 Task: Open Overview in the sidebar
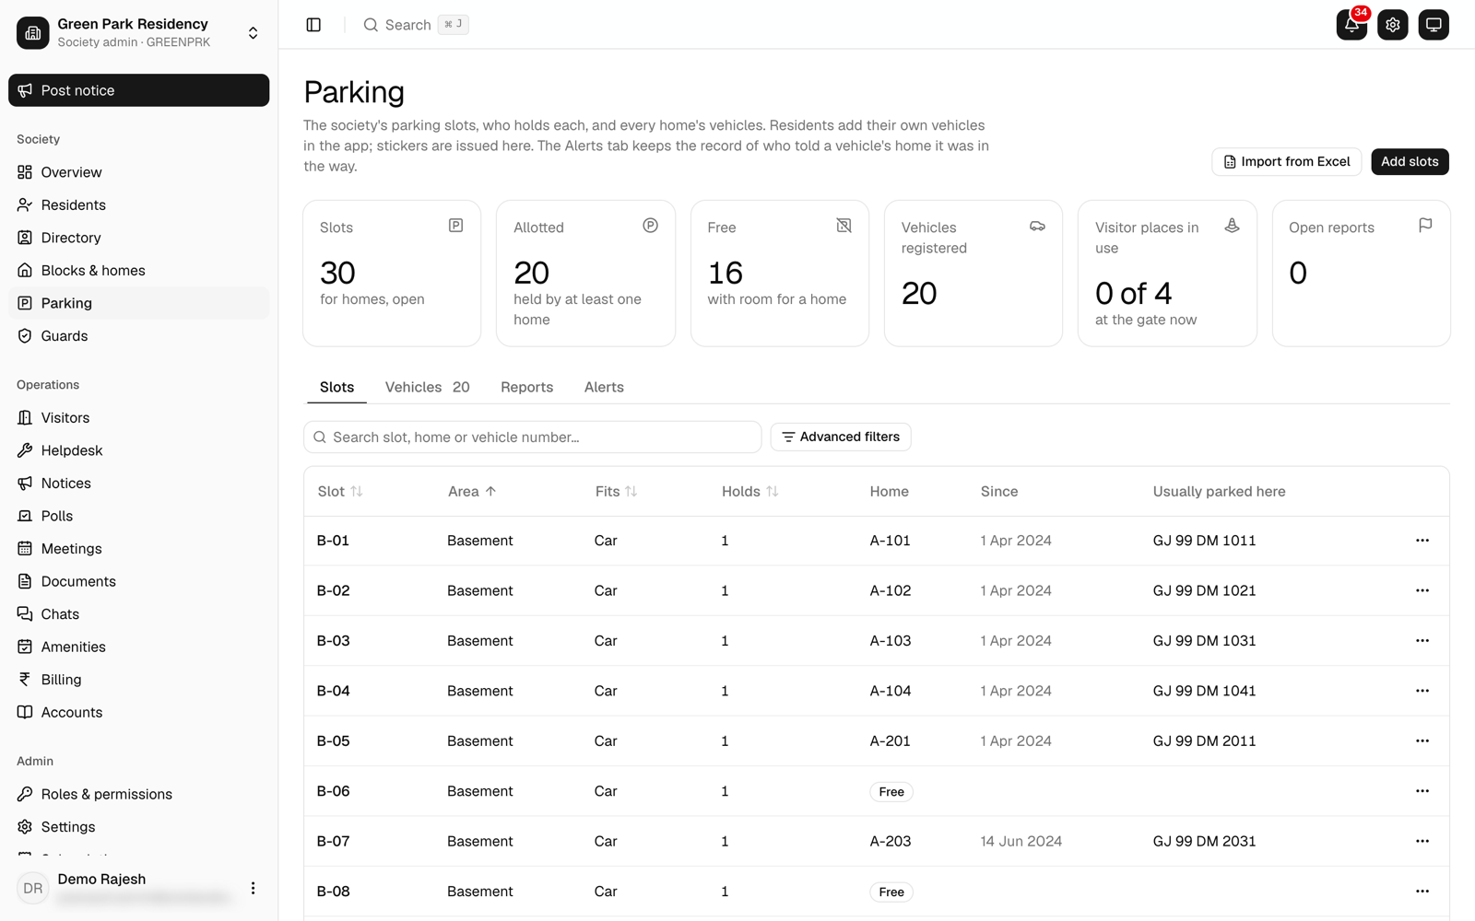[x=138, y=172]
